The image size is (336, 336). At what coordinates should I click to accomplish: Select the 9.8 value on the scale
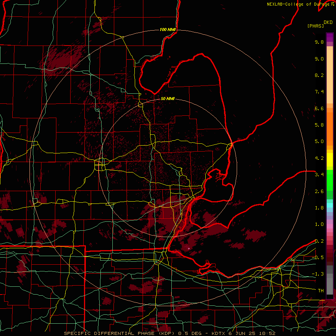pyautogui.click(x=319, y=42)
